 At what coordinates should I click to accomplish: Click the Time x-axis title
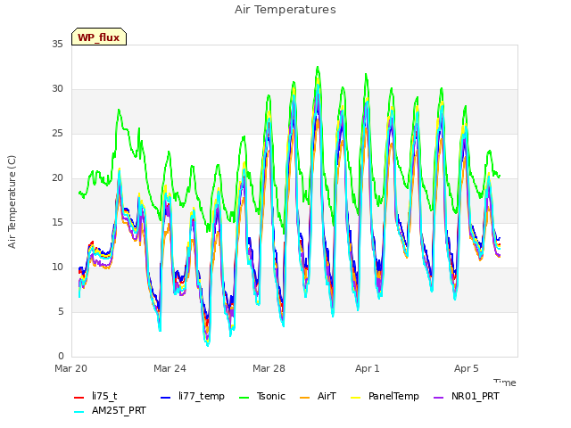pos(505,383)
